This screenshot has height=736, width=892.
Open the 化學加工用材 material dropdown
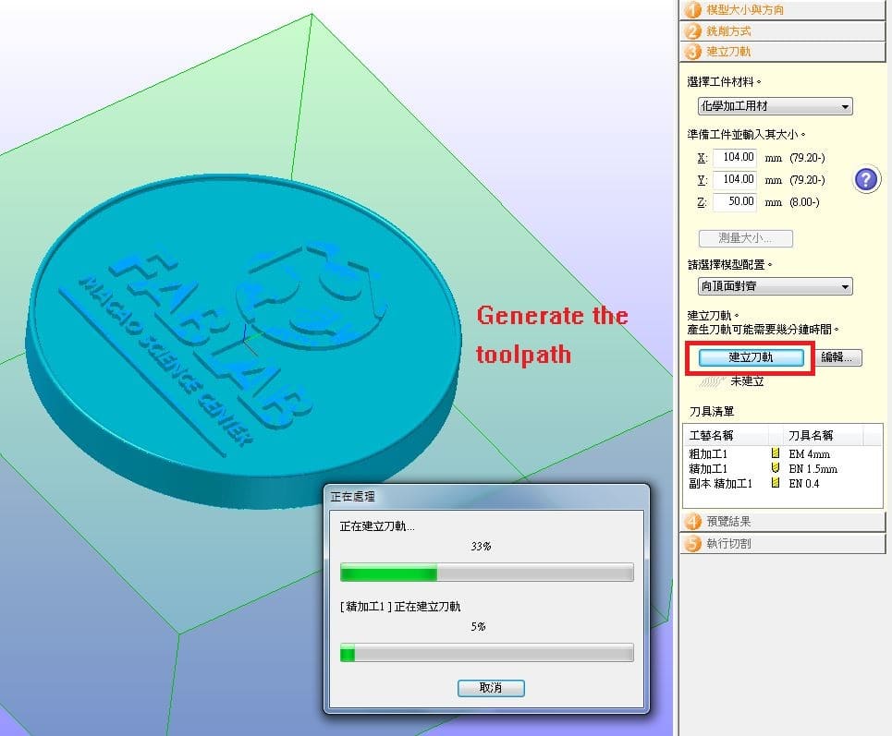(x=775, y=106)
